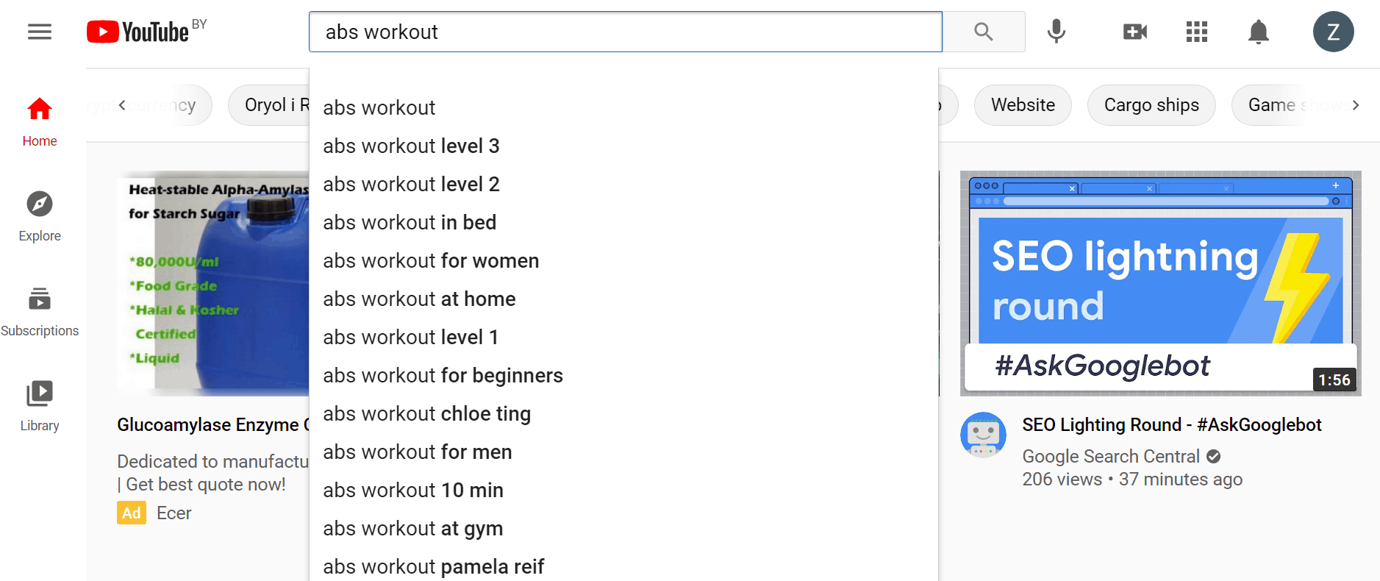This screenshot has height=581, width=1380.
Task: Open the SEO lightning round video thumbnail
Action: point(1160,284)
